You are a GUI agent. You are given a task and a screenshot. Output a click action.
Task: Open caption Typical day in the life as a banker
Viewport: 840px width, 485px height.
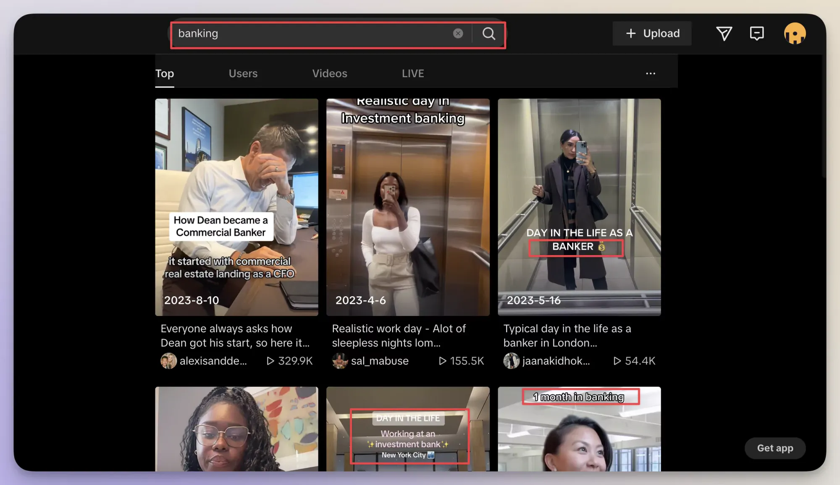[x=567, y=336]
